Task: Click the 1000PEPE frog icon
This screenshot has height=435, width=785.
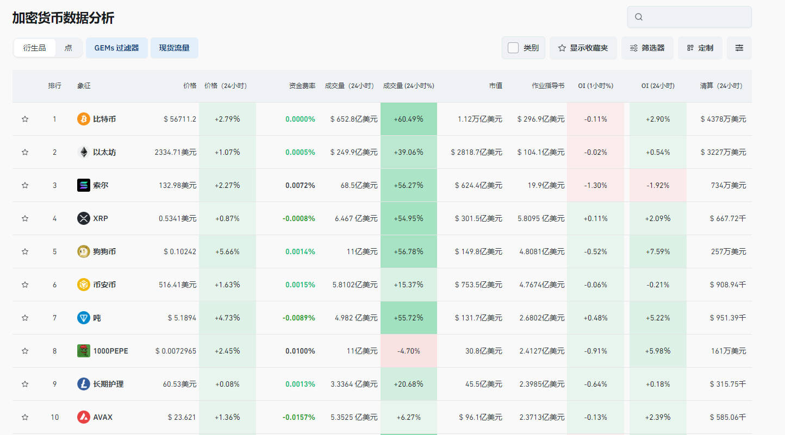Action: click(x=83, y=351)
